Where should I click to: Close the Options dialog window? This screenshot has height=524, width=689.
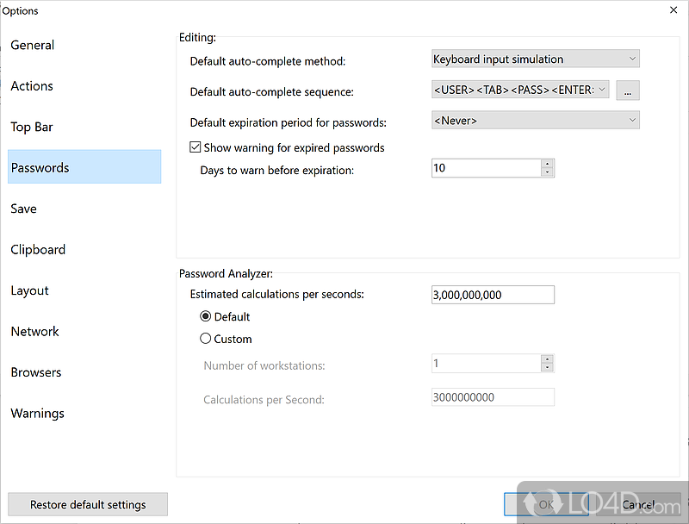coord(673,10)
